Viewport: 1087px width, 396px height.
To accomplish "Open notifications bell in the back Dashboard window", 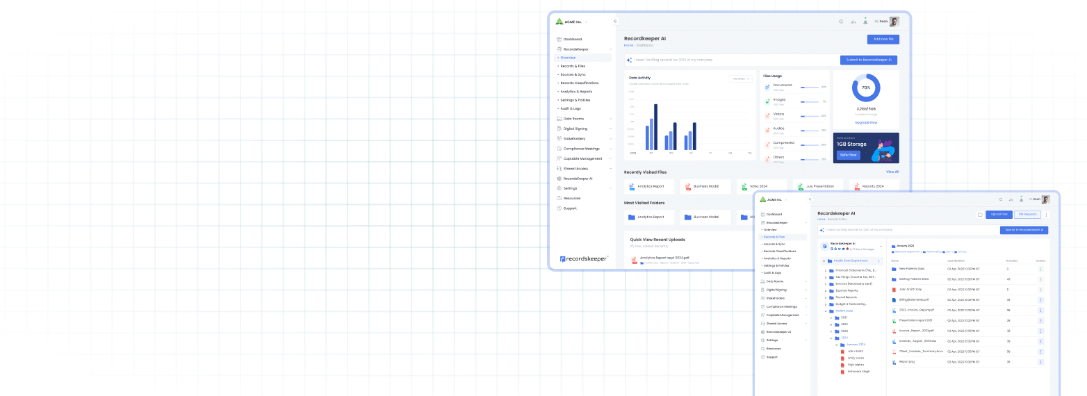I will 865,21.
